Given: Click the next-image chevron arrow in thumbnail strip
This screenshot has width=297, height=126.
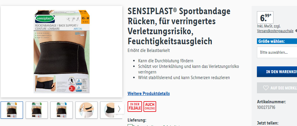Looking at the screenshot, I should (x=119, y=109).
